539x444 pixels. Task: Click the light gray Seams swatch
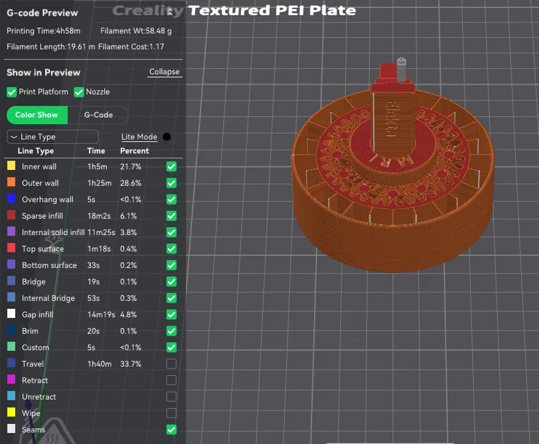12,429
